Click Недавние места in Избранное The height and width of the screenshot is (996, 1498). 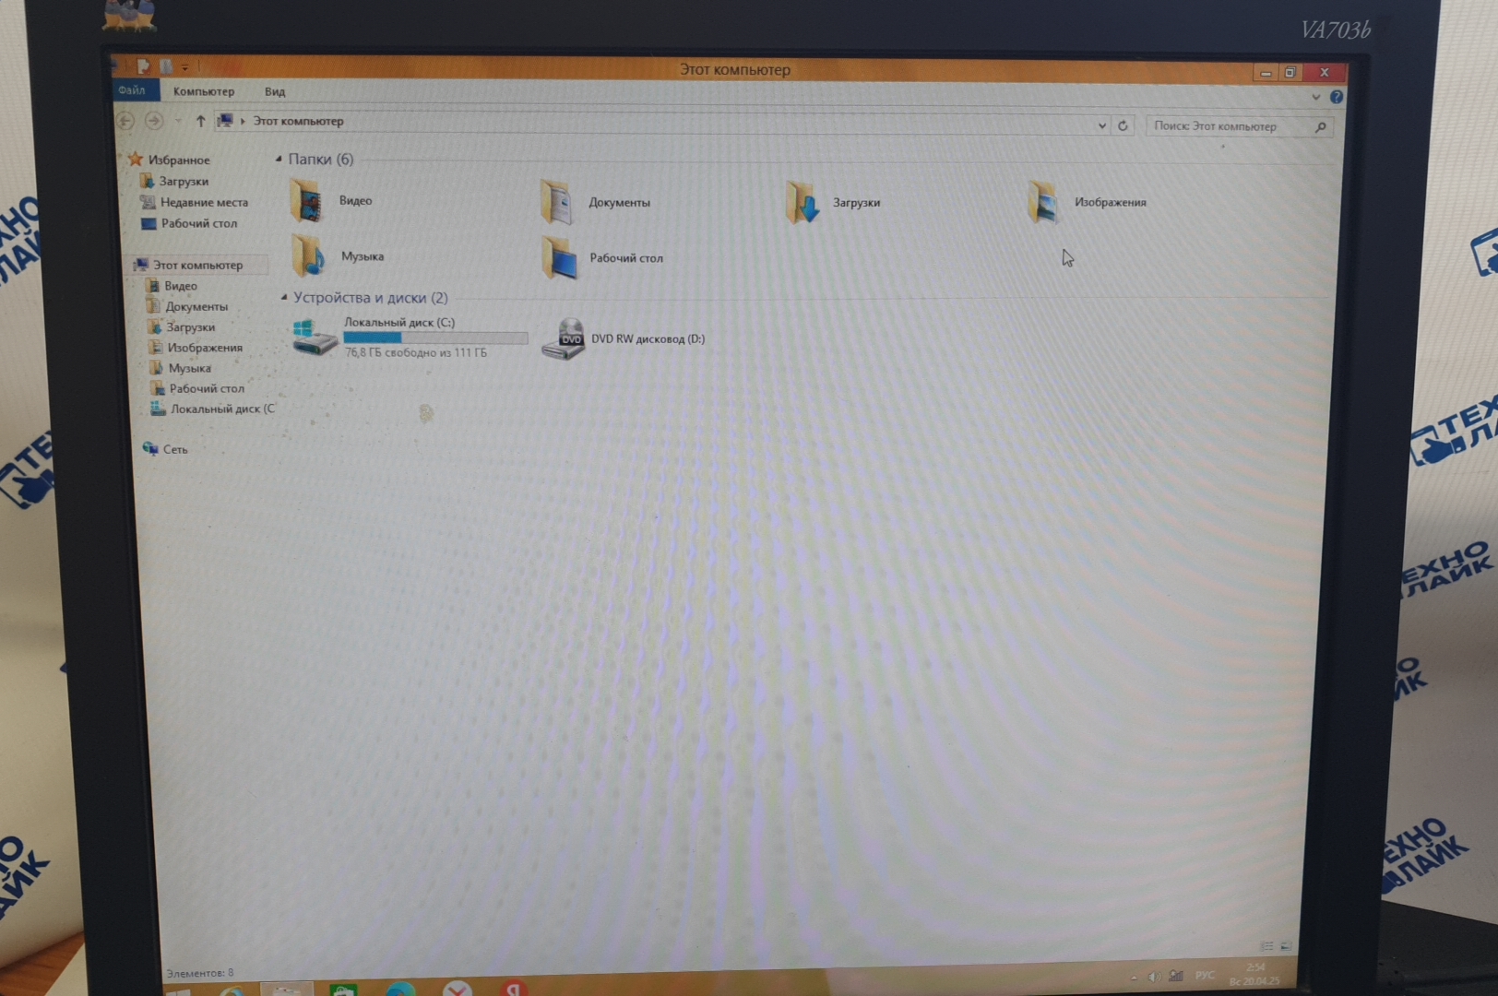203,202
